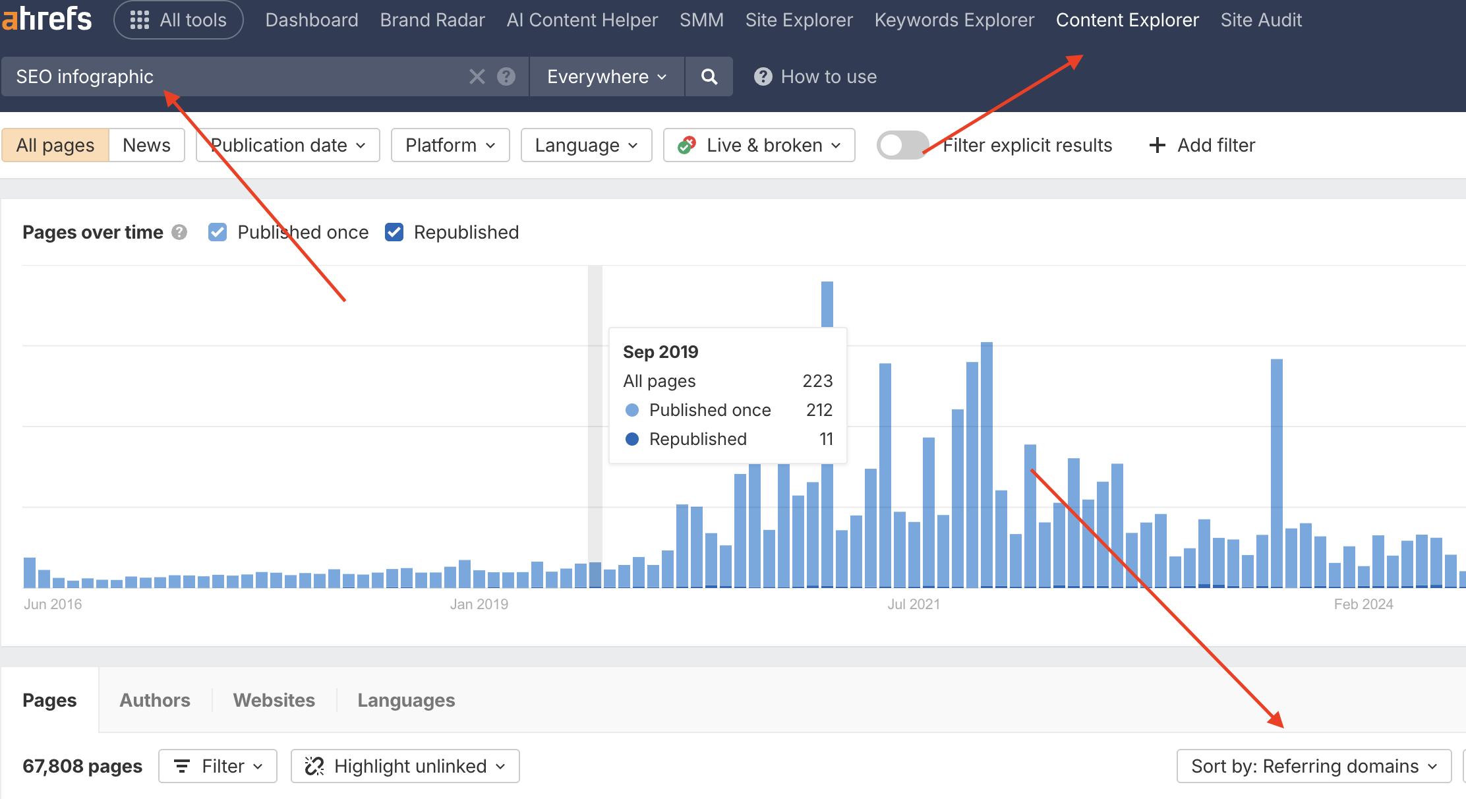This screenshot has width=1466, height=799.
Task: Click the plus icon for Add filter
Action: tap(1157, 145)
